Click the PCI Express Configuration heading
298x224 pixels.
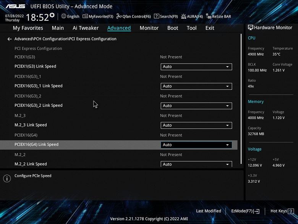click(x=38, y=48)
